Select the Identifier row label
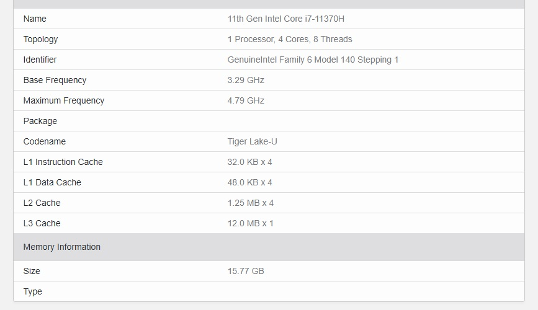Image resolution: width=538 pixels, height=310 pixels. (x=40, y=60)
